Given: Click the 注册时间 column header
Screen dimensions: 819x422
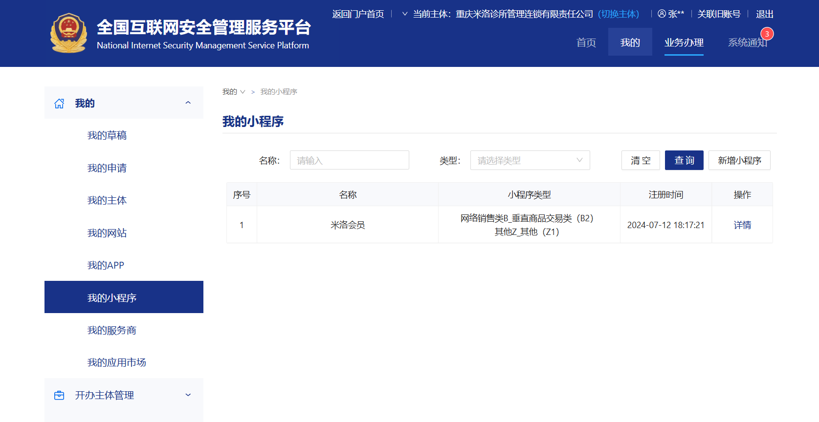Looking at the screenshot, I should (x=666, y=194).
